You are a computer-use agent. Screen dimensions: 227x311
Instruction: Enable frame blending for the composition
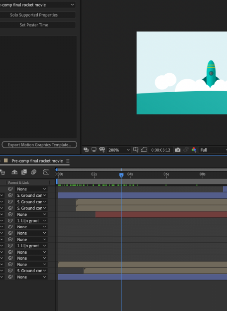24,172
